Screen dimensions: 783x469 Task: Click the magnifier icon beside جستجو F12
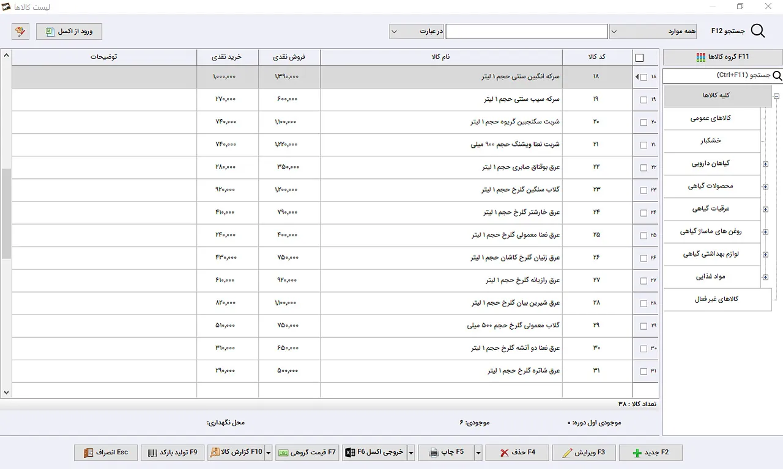pos(757,31)
